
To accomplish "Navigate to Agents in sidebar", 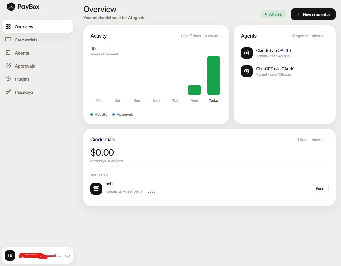I will (x=22, y=53).
